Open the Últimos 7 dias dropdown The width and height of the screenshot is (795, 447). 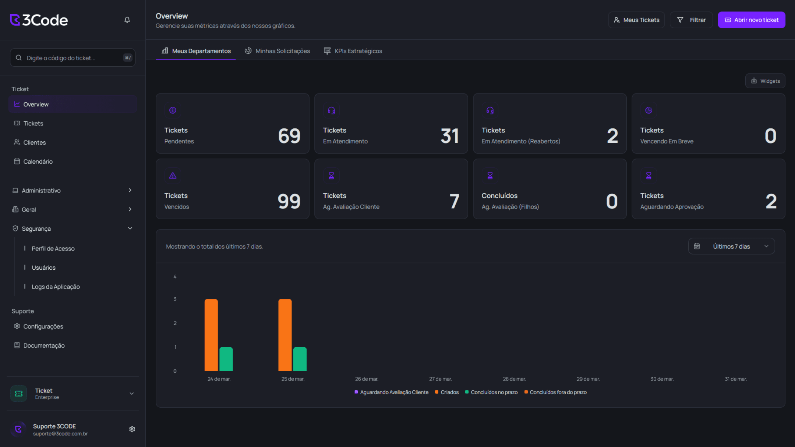tap(731, 246)
